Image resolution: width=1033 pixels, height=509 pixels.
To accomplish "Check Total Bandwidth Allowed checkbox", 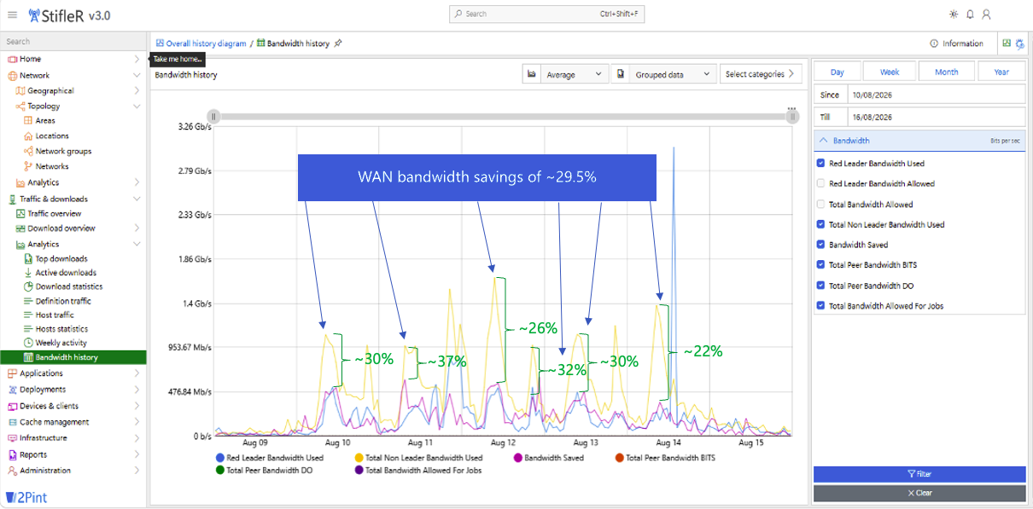I will (820, 204).
